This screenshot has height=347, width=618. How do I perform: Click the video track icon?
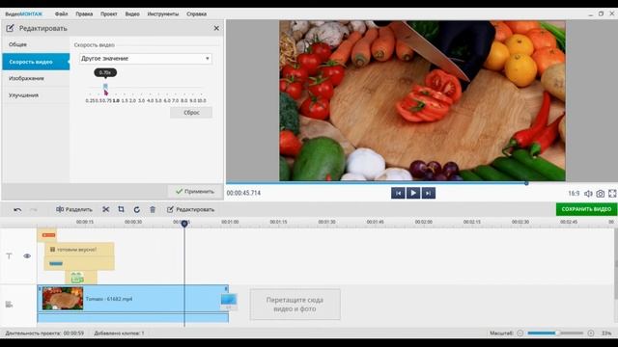point(9,305)
